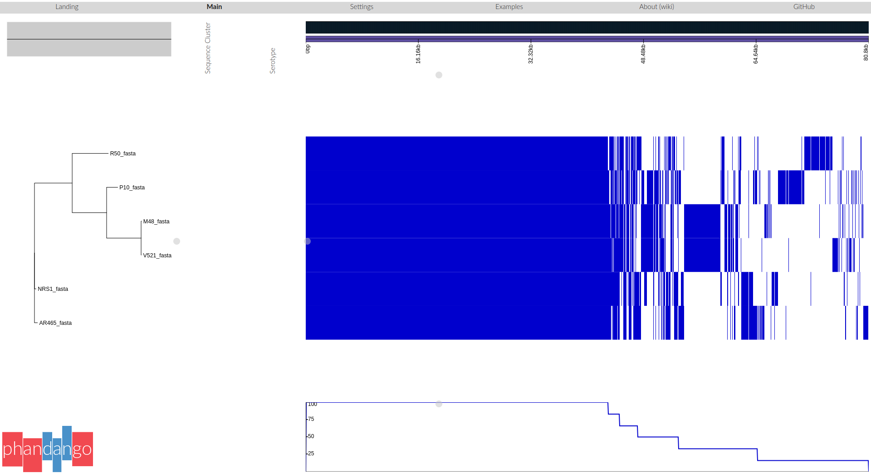Screen dimensions: 871x473
Task: Select the M48_fasta tree leaf
Action: (x=156, y=222)
